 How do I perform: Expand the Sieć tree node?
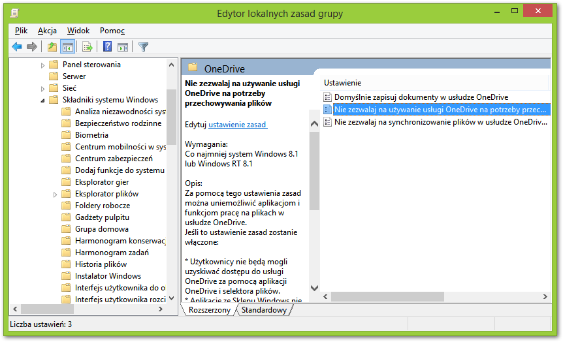[42, 89]
